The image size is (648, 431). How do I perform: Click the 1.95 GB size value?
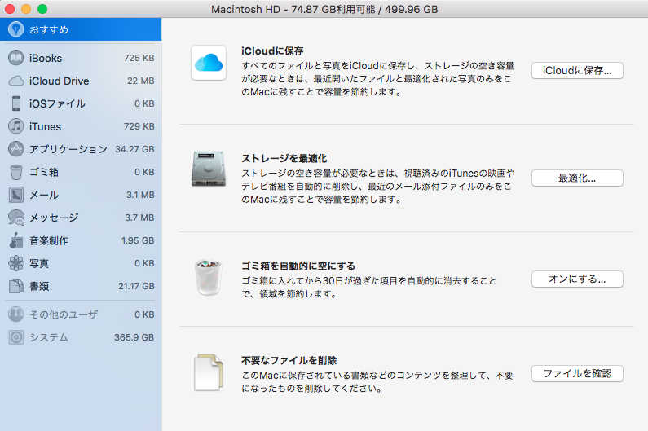(x=138, y=240)
